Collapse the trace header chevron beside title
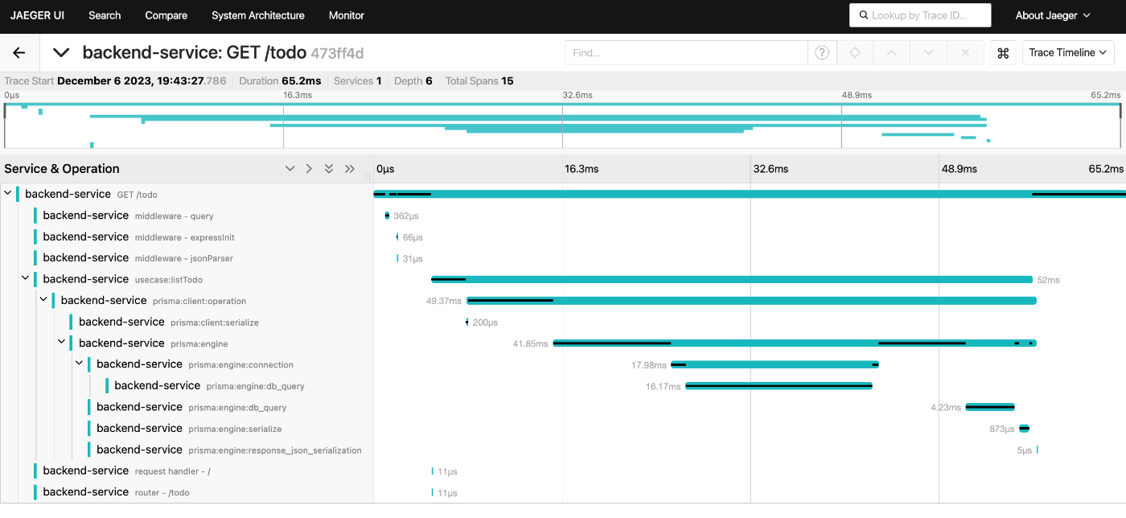The width and height of the screenshot is (1126, 518). [x=61, y=53]
